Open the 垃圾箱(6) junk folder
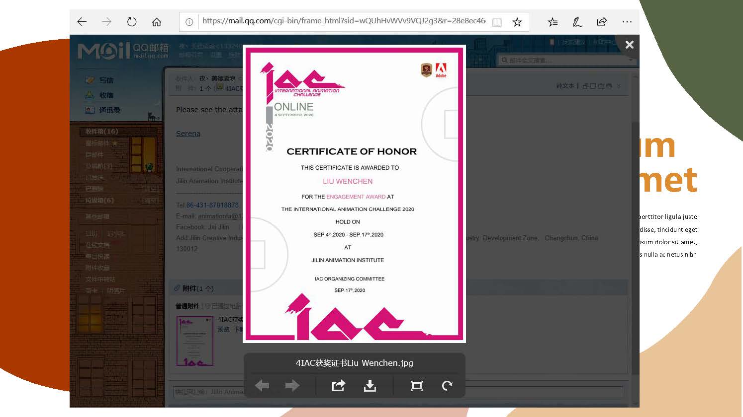Screen dimensions: 743x417 coord(99,201)
